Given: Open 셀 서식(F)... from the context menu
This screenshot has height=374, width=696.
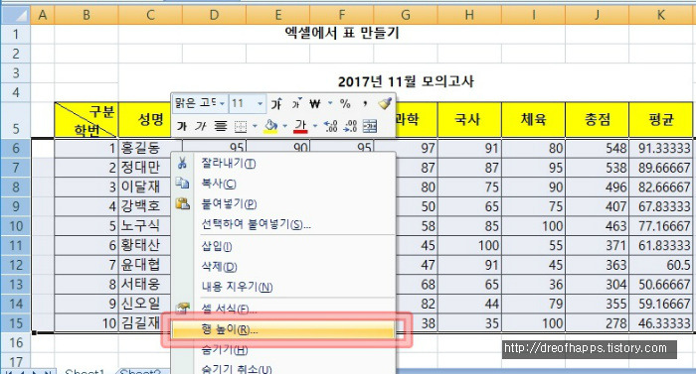Looking at the screenshot, I should click(283, 309).
